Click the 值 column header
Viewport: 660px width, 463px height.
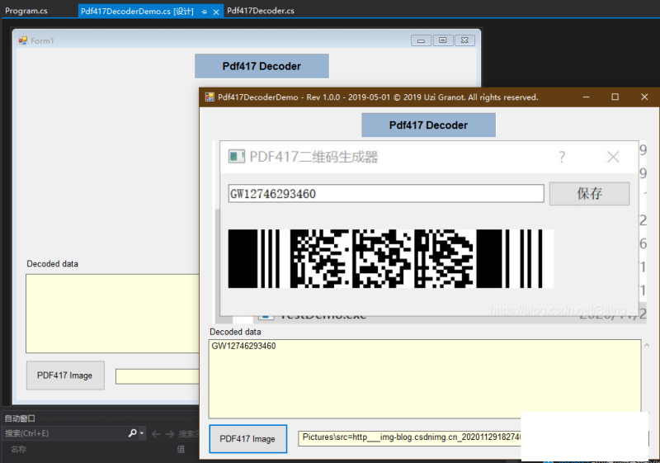point(181,449)
